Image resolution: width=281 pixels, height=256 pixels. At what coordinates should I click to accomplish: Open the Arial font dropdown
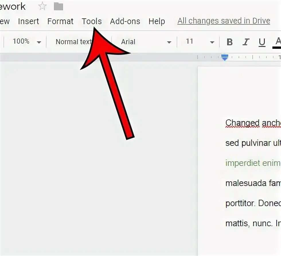(146, 42)
